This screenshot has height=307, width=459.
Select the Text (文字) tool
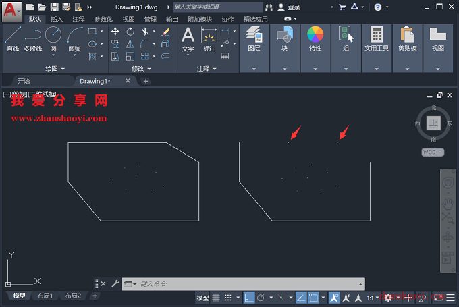[x=188, y=40]
